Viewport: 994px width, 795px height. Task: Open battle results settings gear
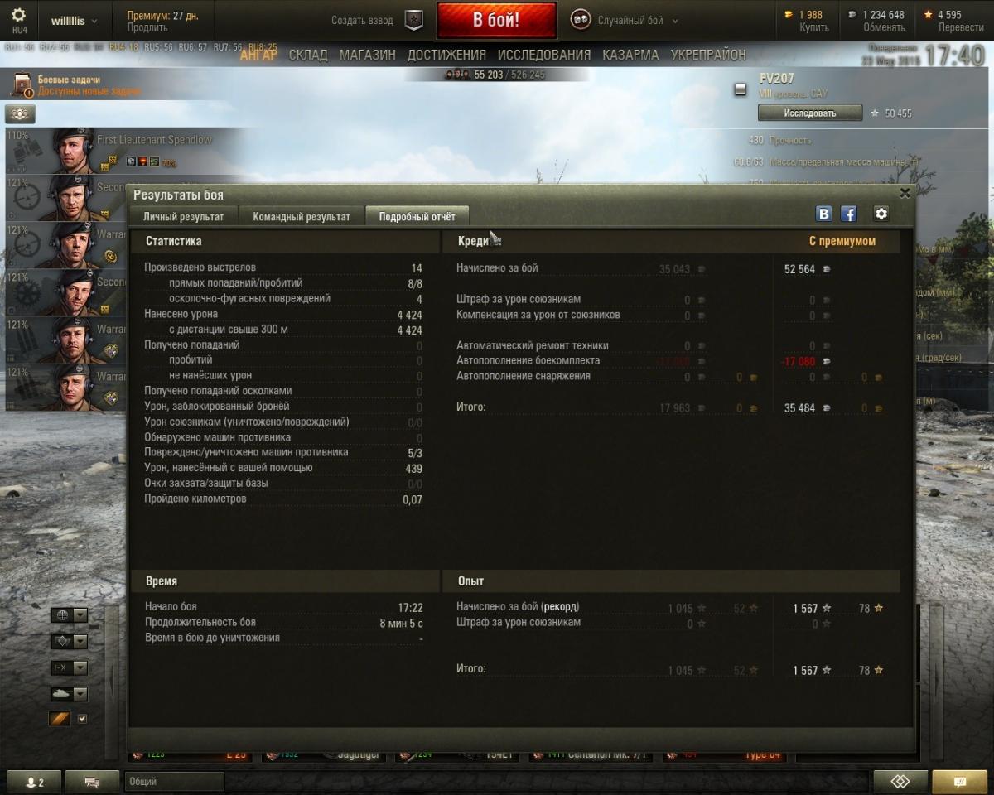tap(881, 214)
